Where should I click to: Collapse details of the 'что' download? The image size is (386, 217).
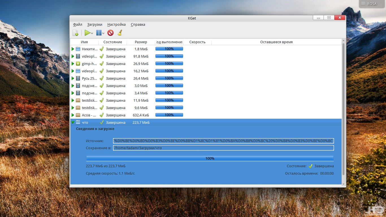(x=73, y=122)
